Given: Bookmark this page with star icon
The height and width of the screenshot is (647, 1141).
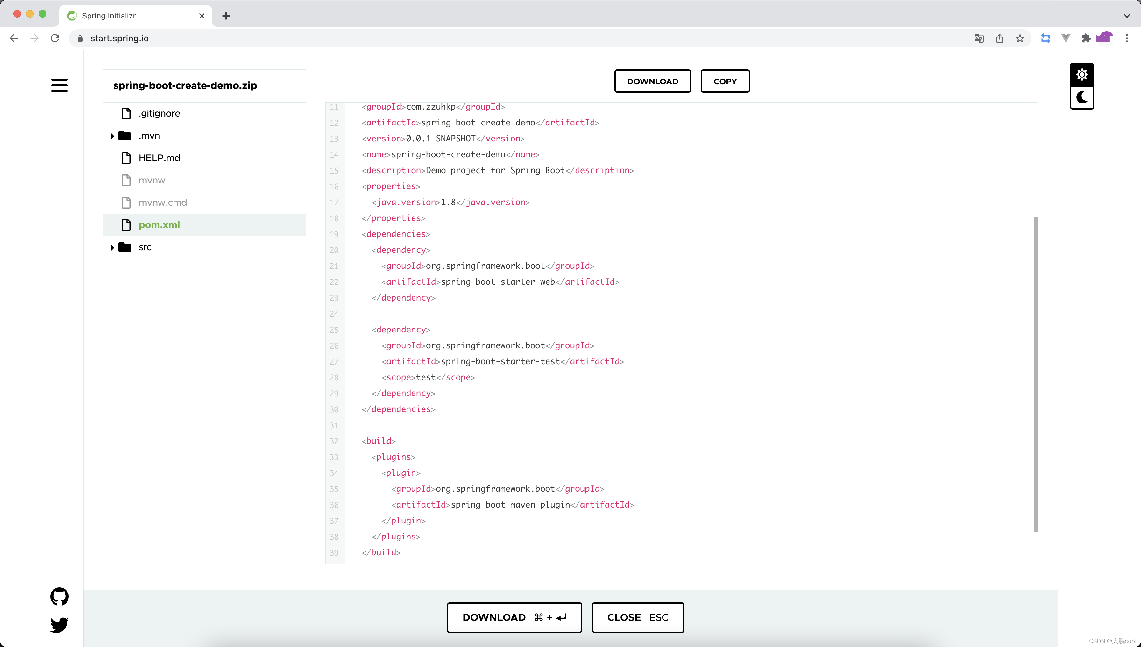Looking at the screenshot, I should 1020,38.
